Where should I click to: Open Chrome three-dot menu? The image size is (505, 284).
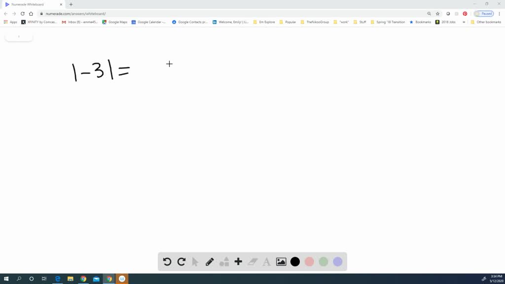(499, 14)
